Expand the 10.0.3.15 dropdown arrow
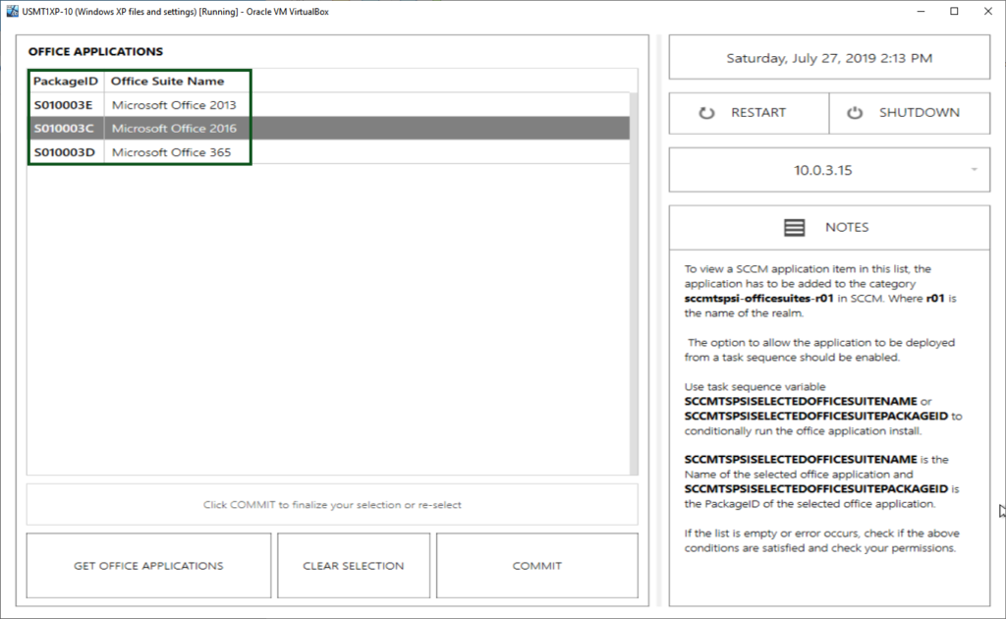This screenshot has height=619, width=1006. pyautogui.click(x=974, y=170)
